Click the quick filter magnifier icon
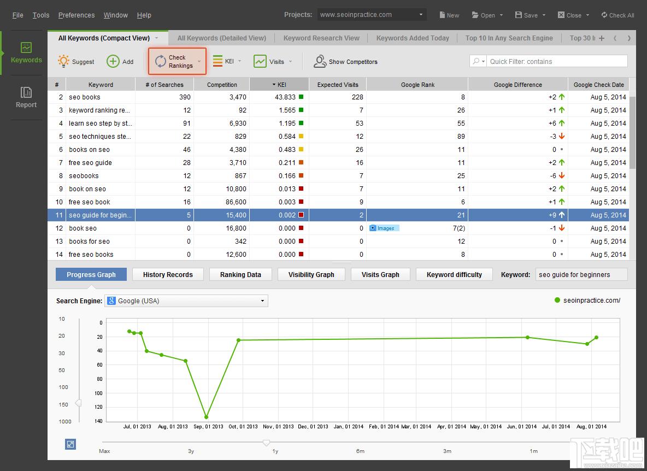 pos(476,61)
